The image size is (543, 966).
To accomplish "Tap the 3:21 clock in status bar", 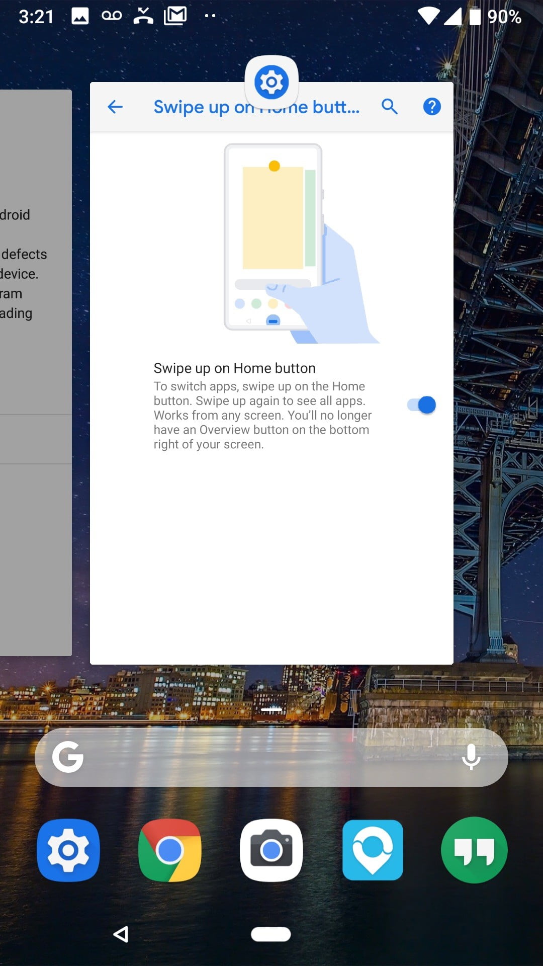I will [36, 17].
